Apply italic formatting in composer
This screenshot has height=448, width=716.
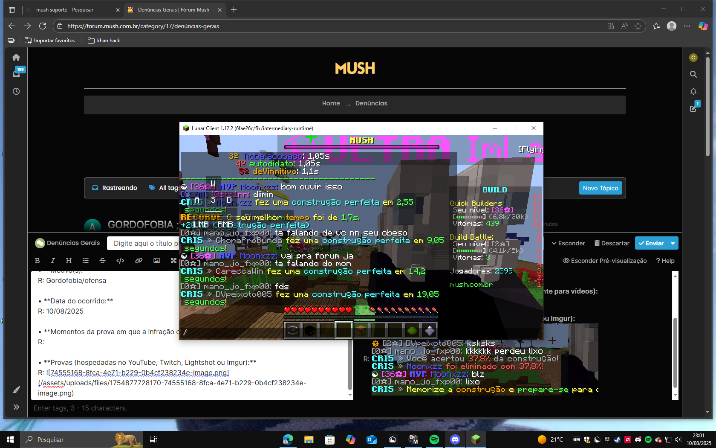tap(53, 261)
